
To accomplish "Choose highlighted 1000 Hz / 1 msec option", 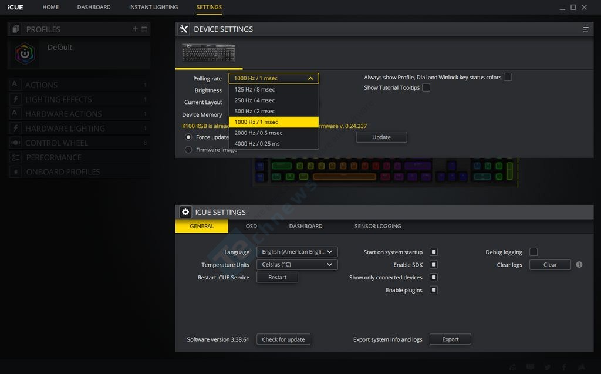I will pos(274,122).
